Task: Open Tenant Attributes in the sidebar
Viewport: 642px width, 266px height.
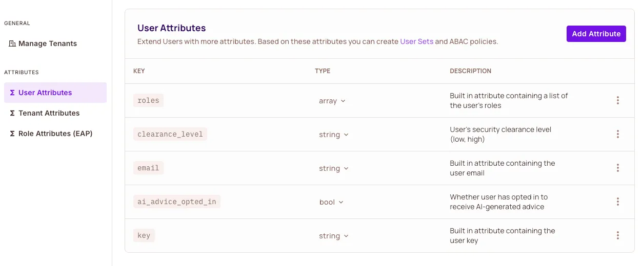Action: 49,113
